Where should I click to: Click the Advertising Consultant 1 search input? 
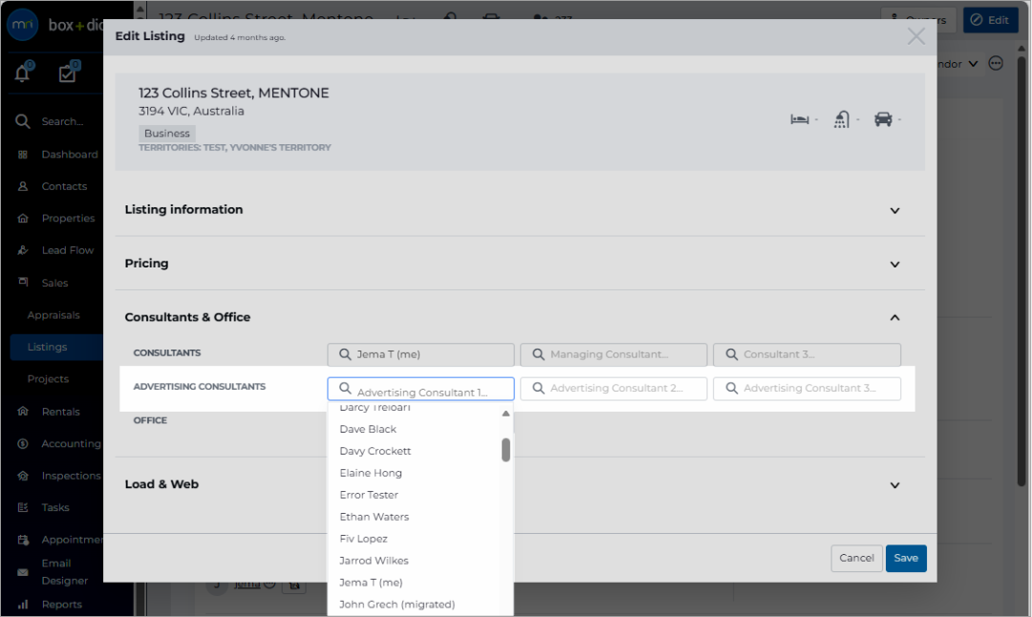click(x=420, y=389)
